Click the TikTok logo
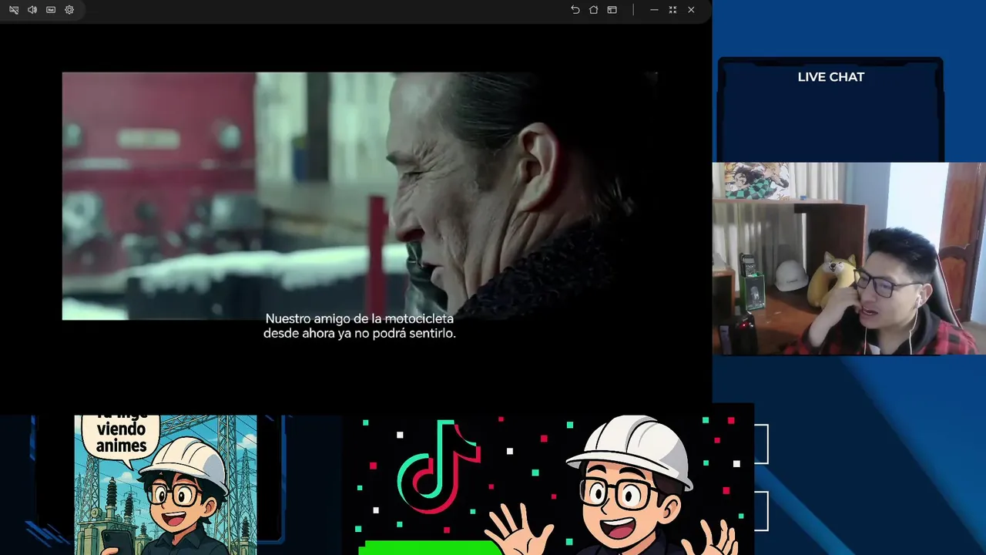The image size is (986, 555). (439, 467)
